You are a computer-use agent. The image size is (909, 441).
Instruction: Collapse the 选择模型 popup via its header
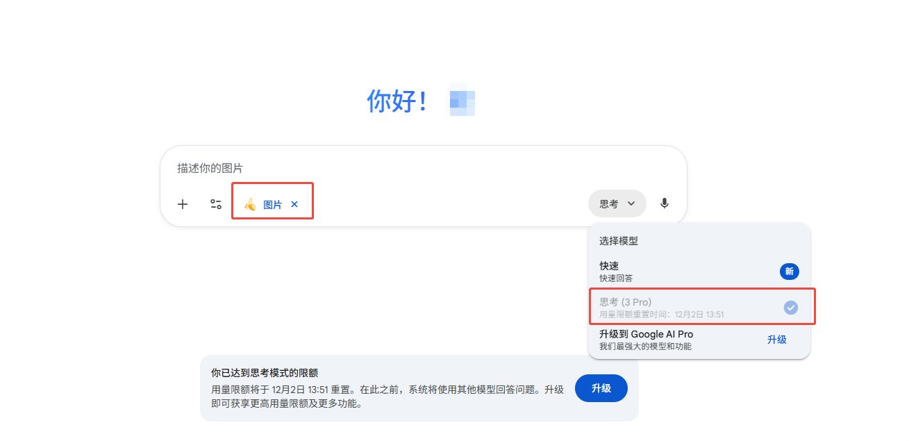[x=617, y=241]
